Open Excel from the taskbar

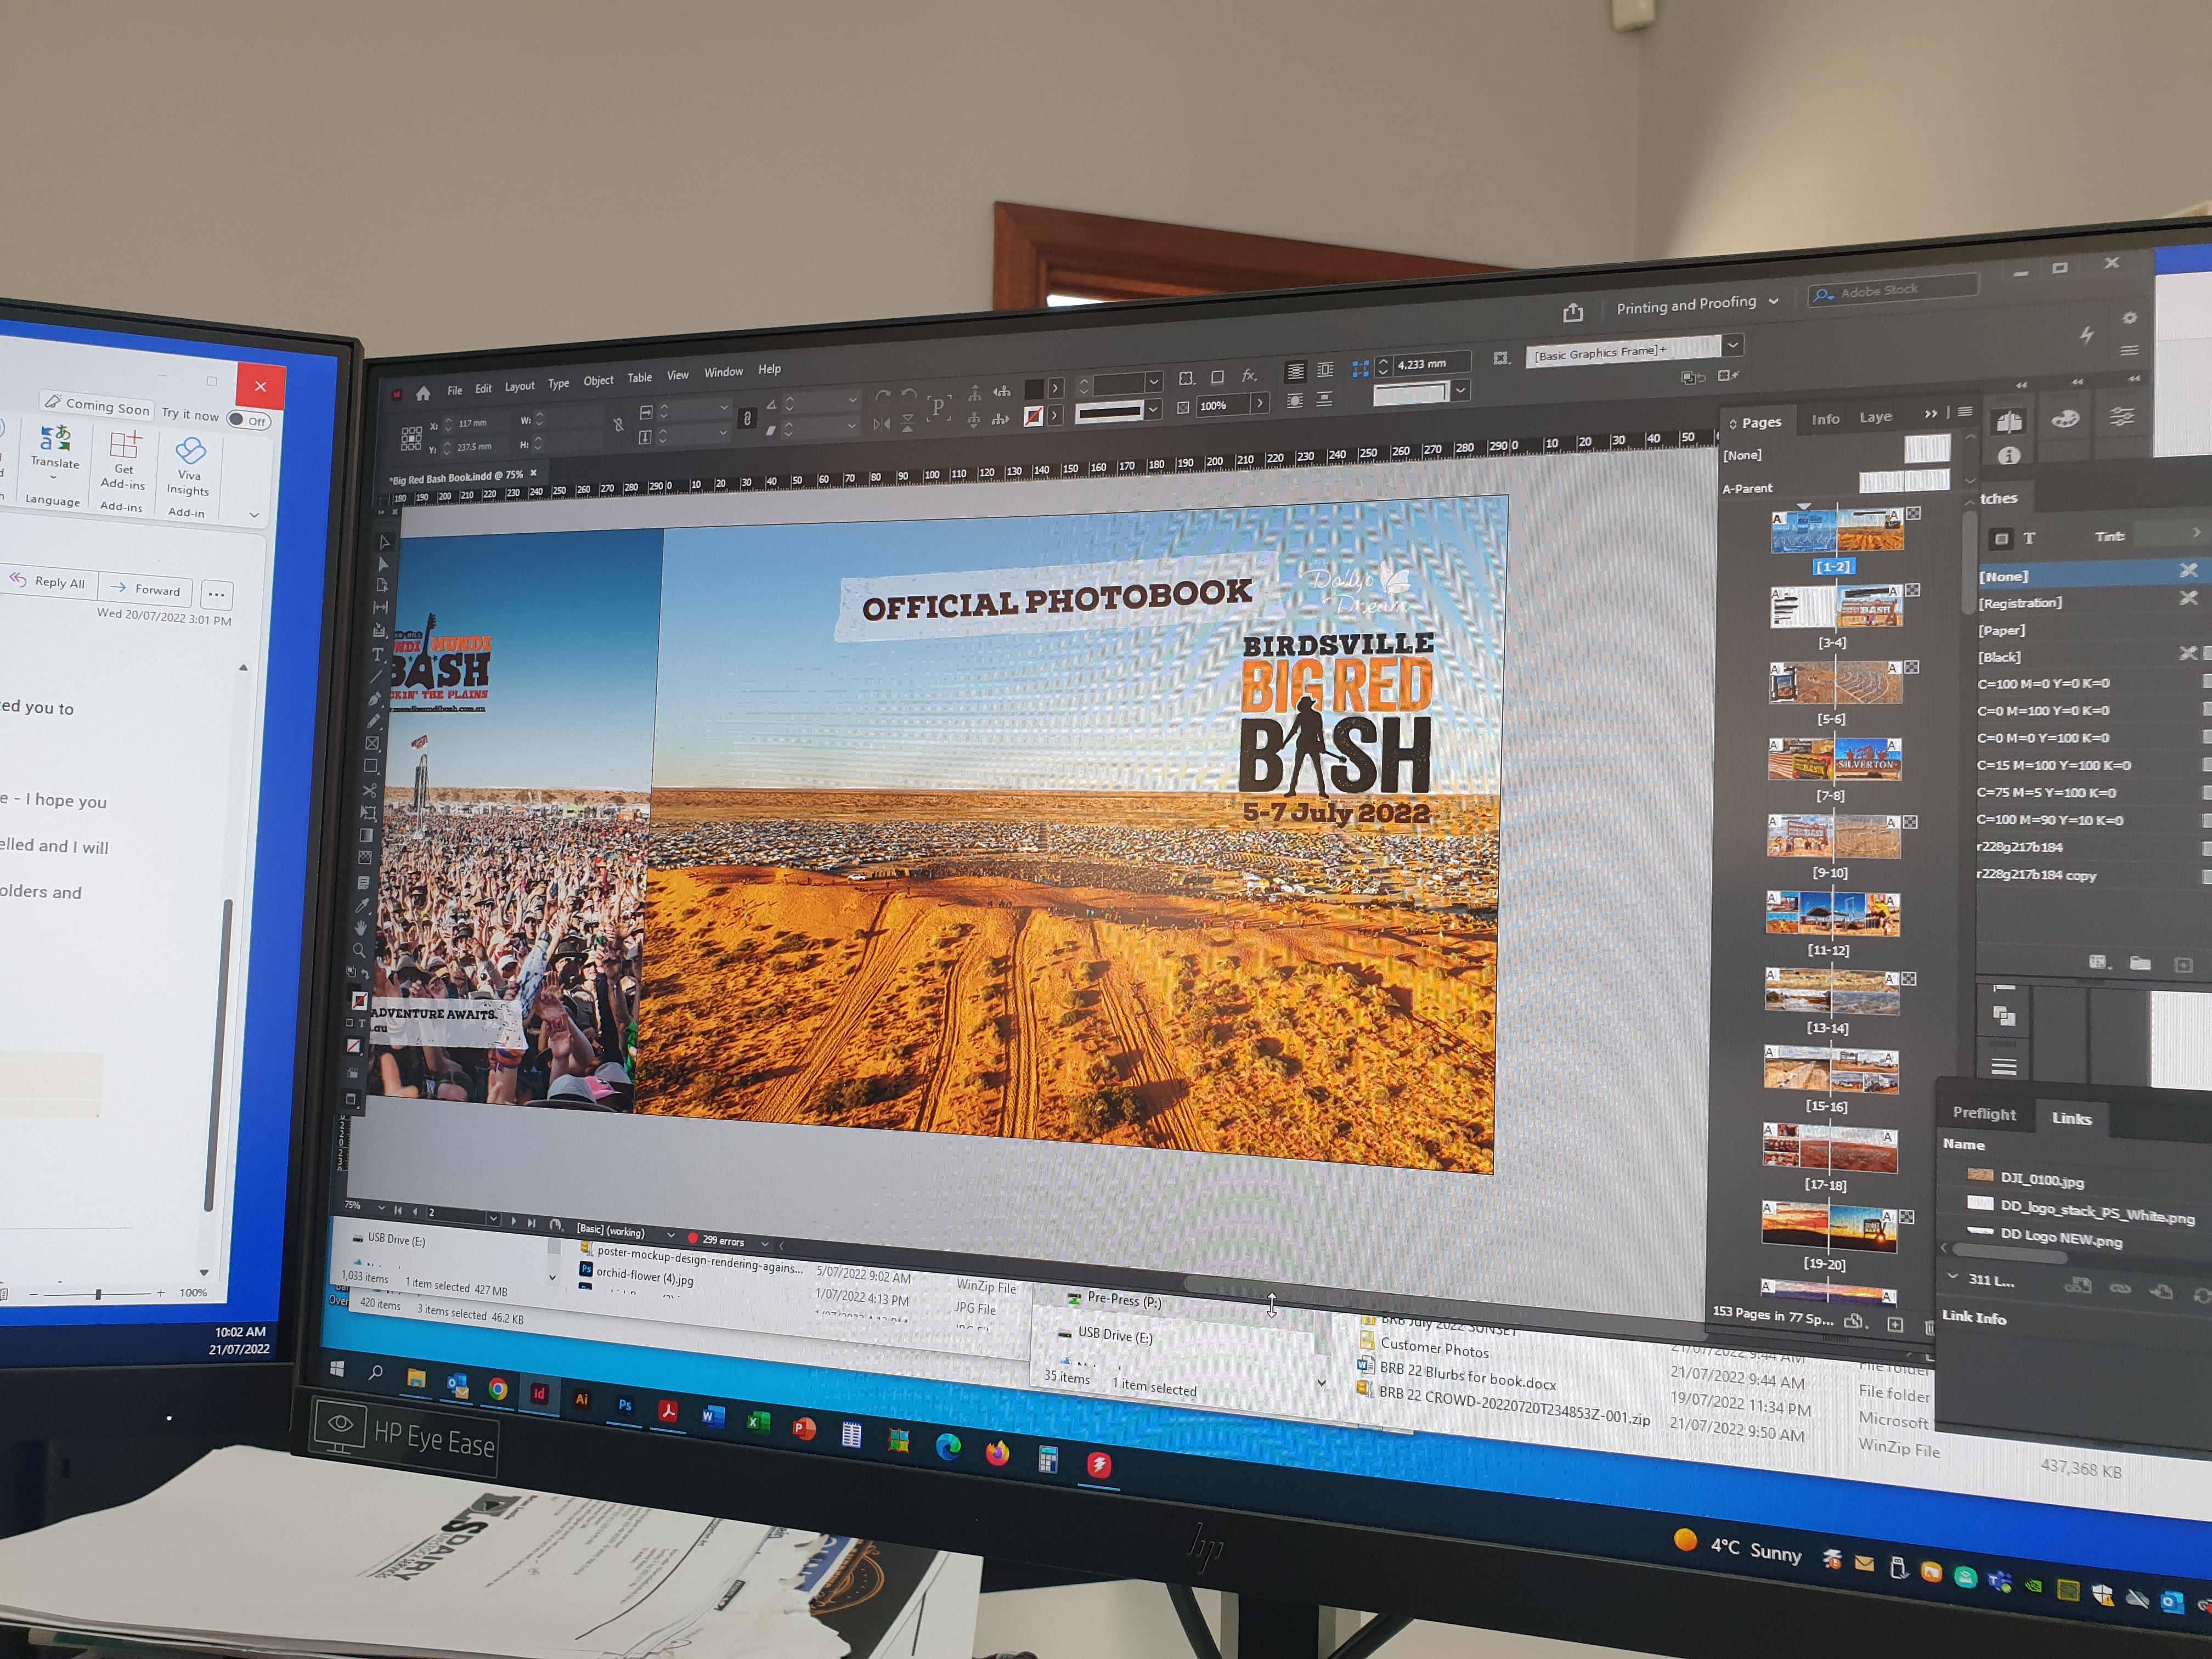759,1421
